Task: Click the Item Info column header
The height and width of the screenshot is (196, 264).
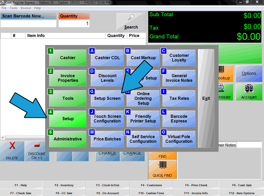Action: [x=65, y=35]
